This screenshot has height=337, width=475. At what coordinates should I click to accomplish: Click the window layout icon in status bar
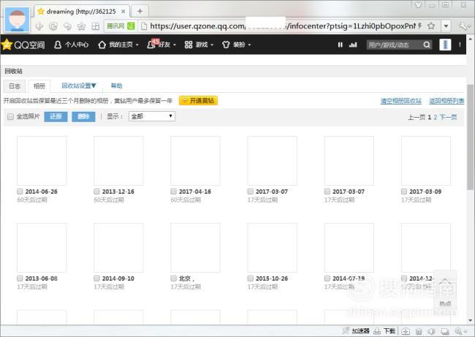(445, 331)
